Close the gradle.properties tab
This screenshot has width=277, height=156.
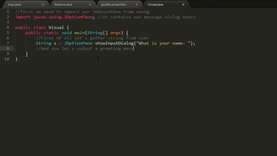(137, 5)
